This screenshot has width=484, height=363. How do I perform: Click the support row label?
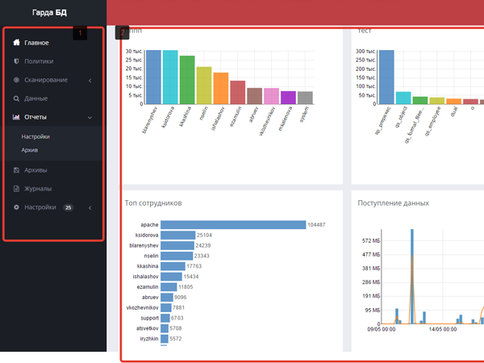[x=150, y=318]
